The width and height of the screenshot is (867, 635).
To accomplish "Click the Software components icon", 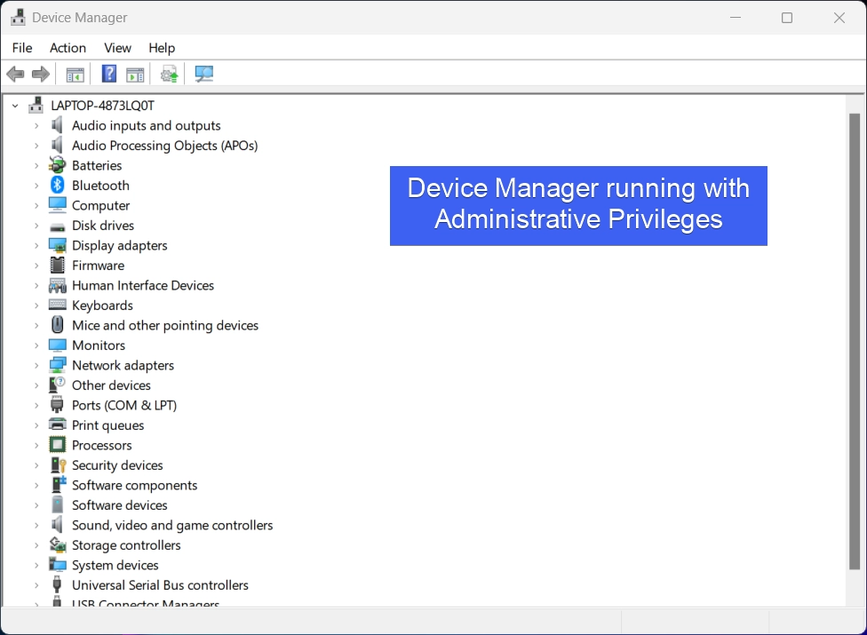I will point(58,484).
